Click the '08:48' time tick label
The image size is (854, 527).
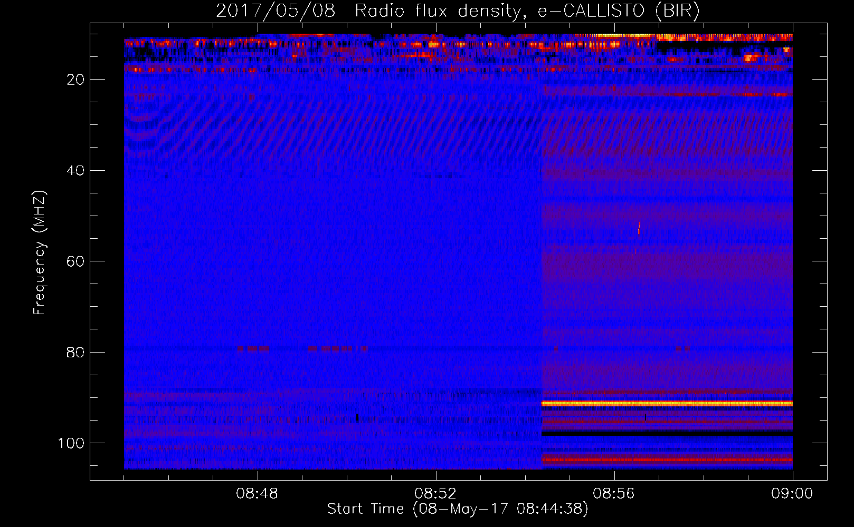257,494
